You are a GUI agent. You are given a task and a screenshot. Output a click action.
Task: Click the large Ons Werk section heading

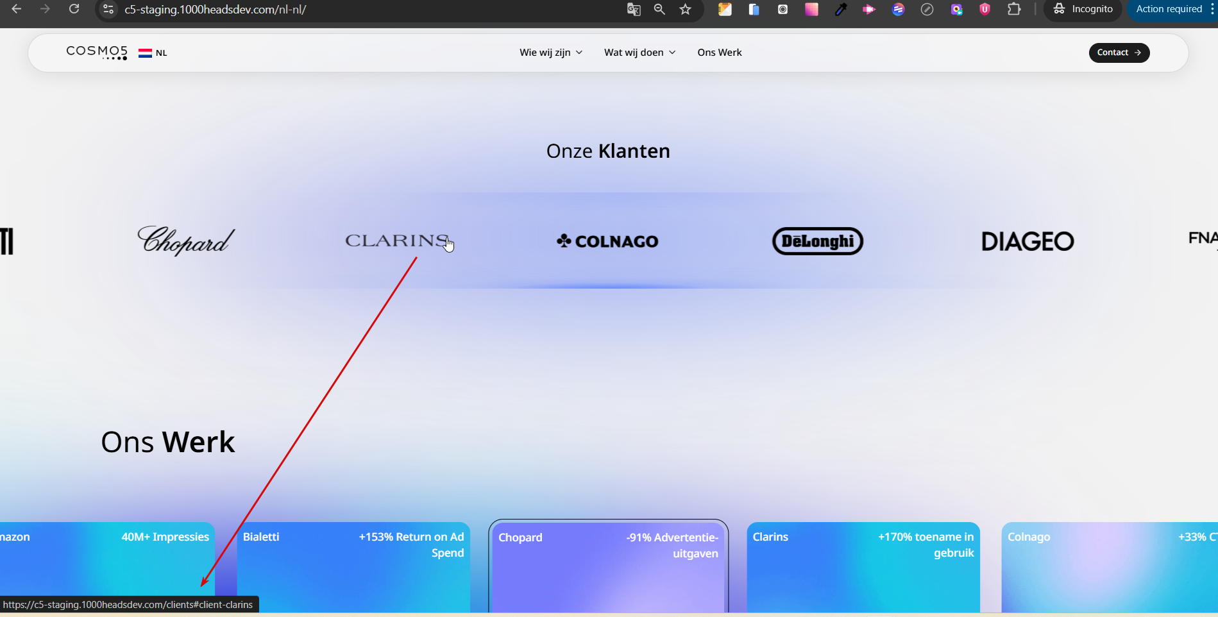[x=168, y=442]
